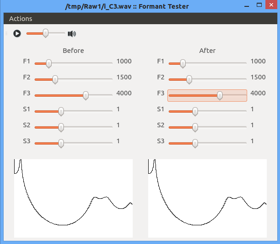Open the Actions menu

21,19
